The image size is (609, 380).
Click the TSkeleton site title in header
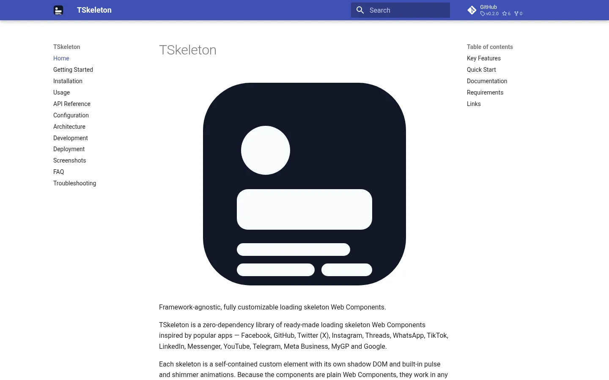pos(94,10)
